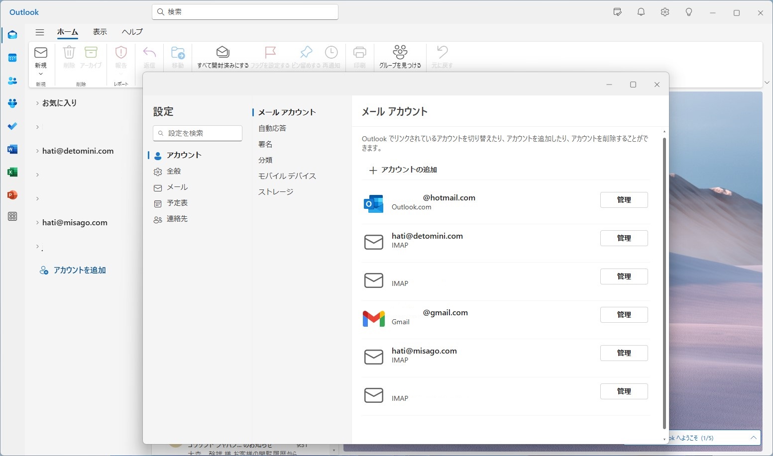This screenshot has width=773, height=456.
Task: Click すべて開封済みにする envelope icon
Action: (x=222, y=52)
